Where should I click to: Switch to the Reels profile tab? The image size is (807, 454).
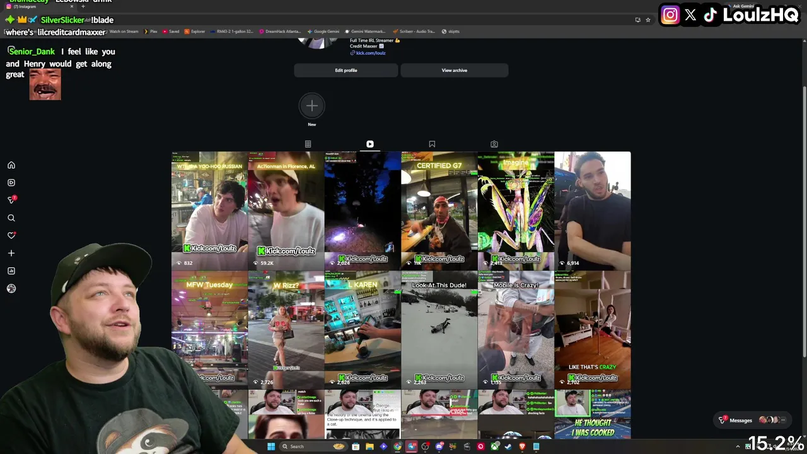click(370, 144)
